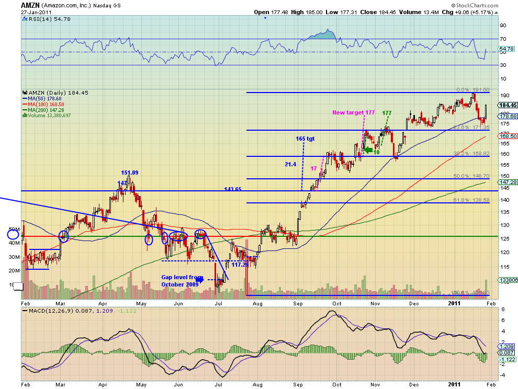Click the volume bars icon beside Volume 13,380,697
Image resolution: width=518 pixels, height=389 pixels.
(25, 115)
